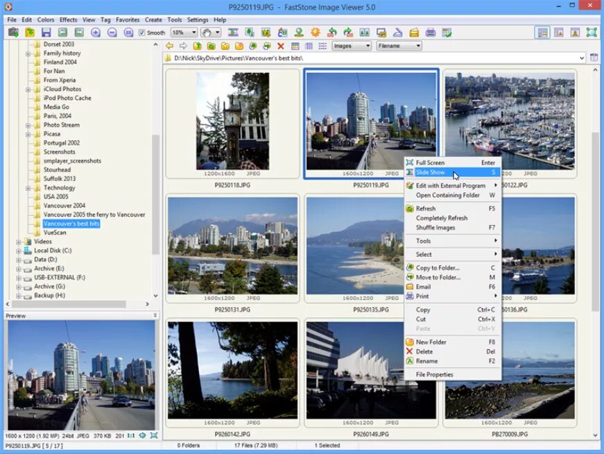Click the Print printer toolbar icon

[431, 33]
